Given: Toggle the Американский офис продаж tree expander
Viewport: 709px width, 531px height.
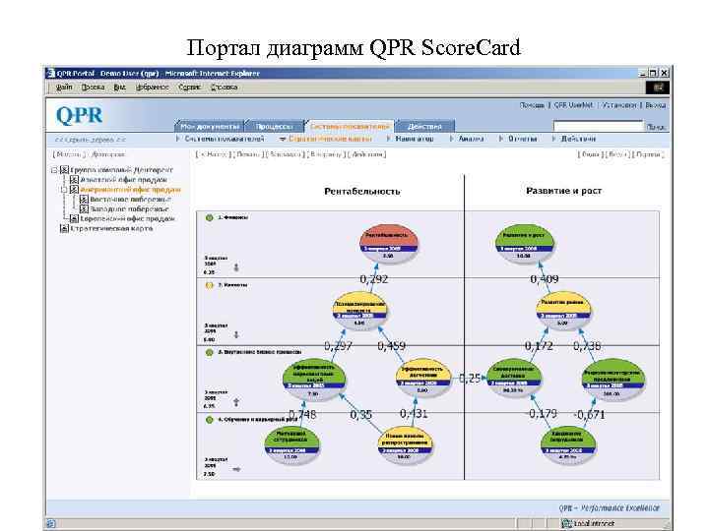Looking at the screenshot, I should [64, 190].
